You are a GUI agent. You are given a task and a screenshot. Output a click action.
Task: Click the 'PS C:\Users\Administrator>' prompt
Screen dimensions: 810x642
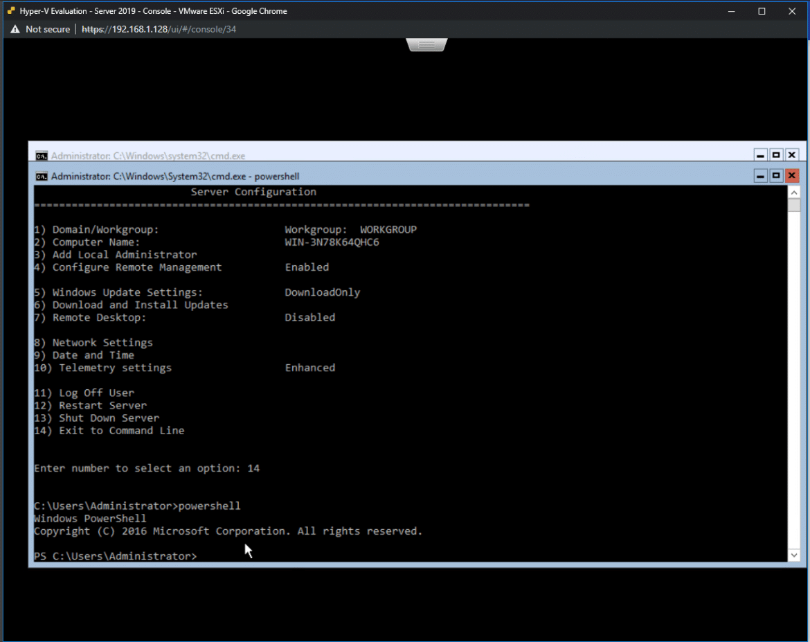pos(116,556)
